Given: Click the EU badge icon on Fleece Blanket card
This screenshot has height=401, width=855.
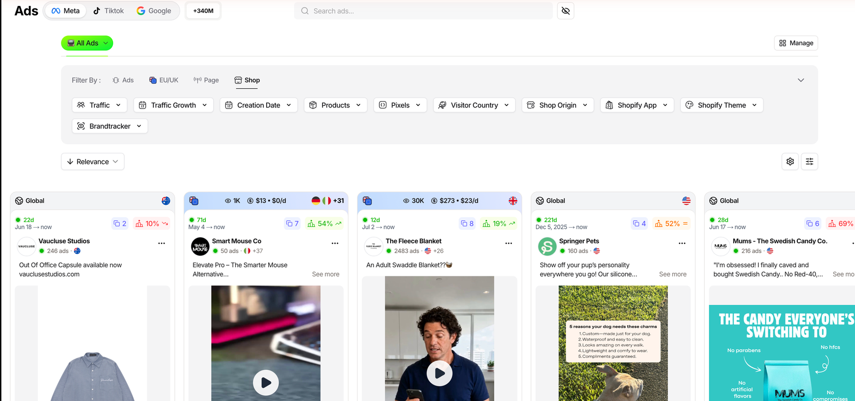Looking at the screenshot, I should (x=367, y=200).
